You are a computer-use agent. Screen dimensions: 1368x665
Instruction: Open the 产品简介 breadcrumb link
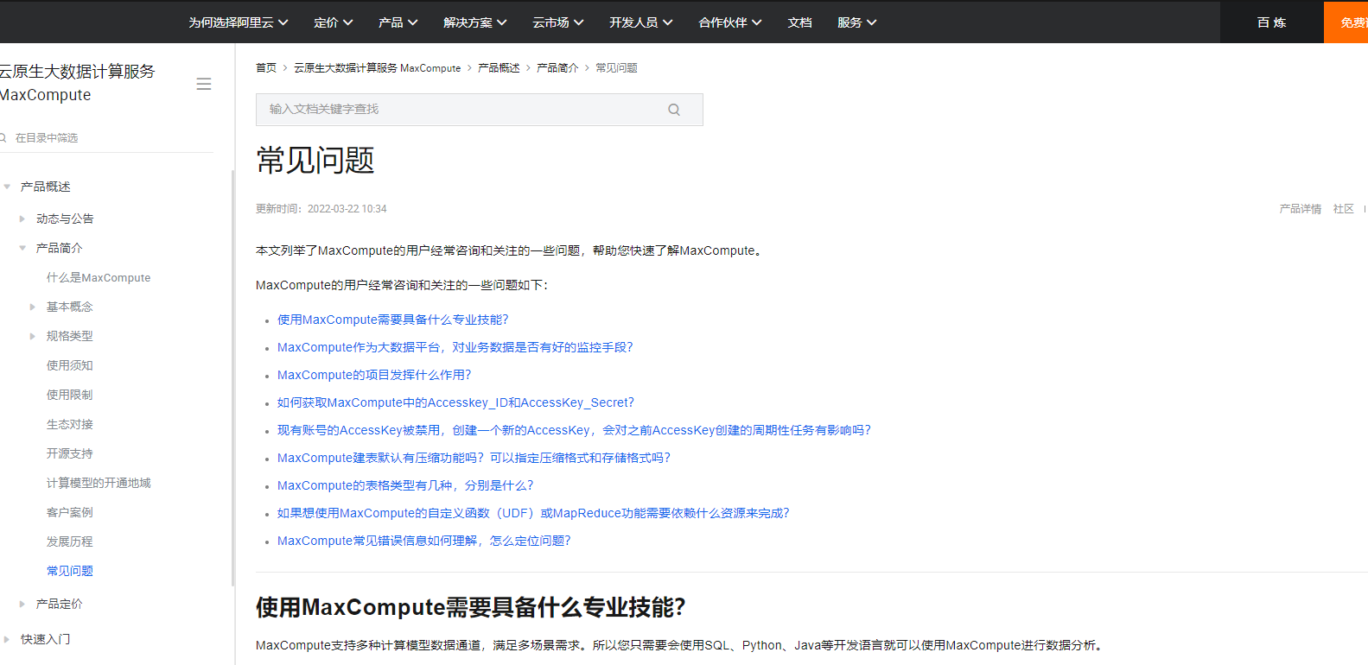(557, 67)
